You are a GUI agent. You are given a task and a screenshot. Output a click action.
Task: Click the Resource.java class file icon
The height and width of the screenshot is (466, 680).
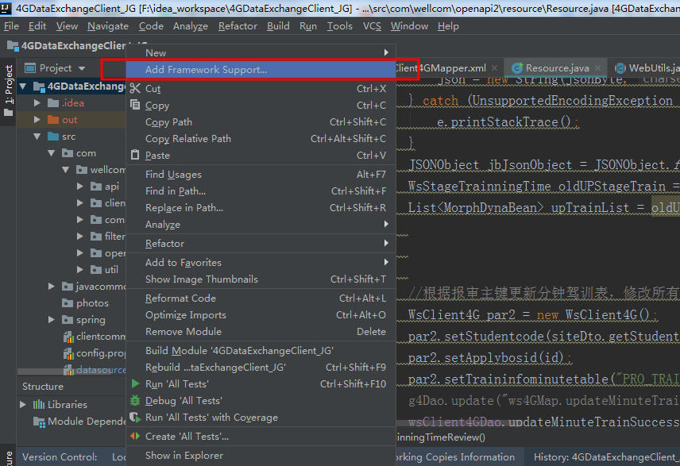pyautogui.click(x=517, y=68)
